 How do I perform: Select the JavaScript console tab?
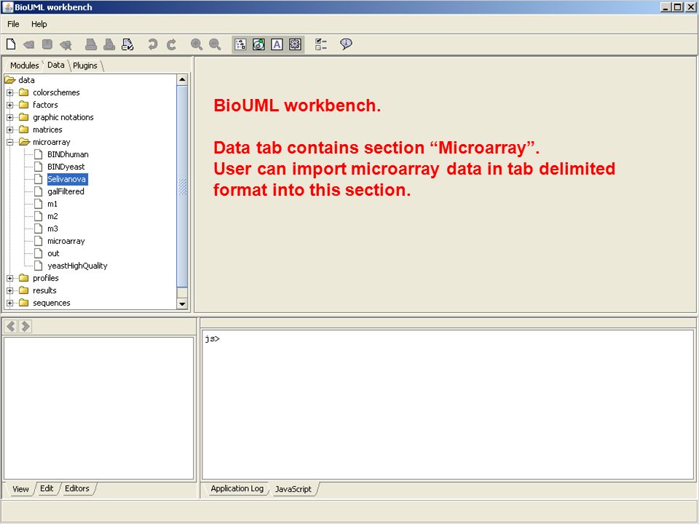293,489
